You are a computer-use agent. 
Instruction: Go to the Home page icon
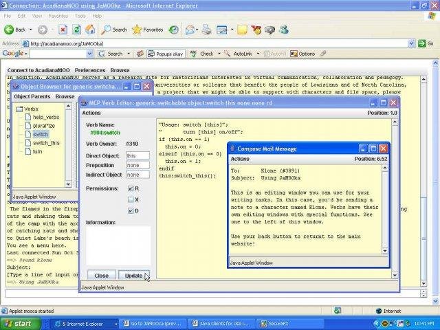click(x=90, y=30)
